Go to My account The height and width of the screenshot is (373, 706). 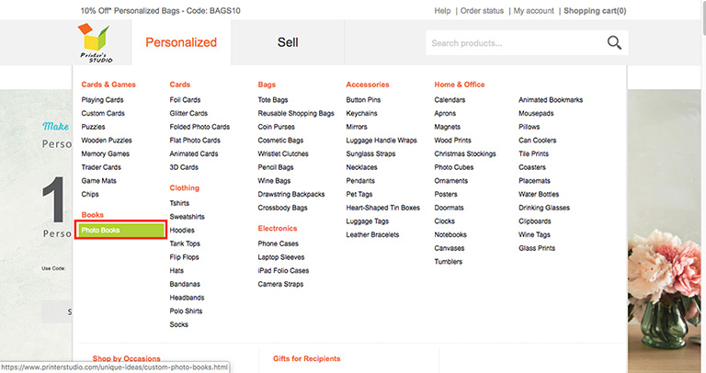coord(533,11)
